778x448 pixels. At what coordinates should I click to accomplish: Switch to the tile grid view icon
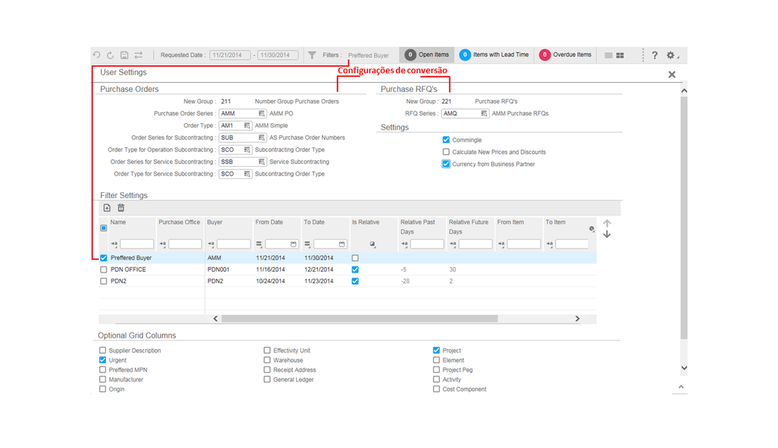click(x=620, y=55)
